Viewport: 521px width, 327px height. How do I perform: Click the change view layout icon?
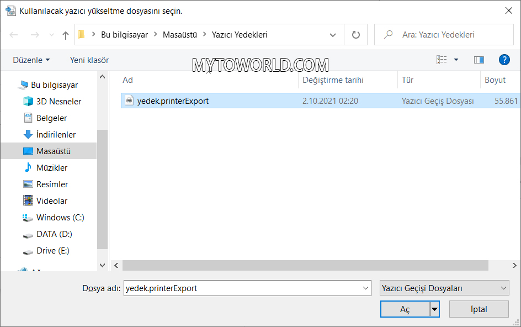click(442, 60)
